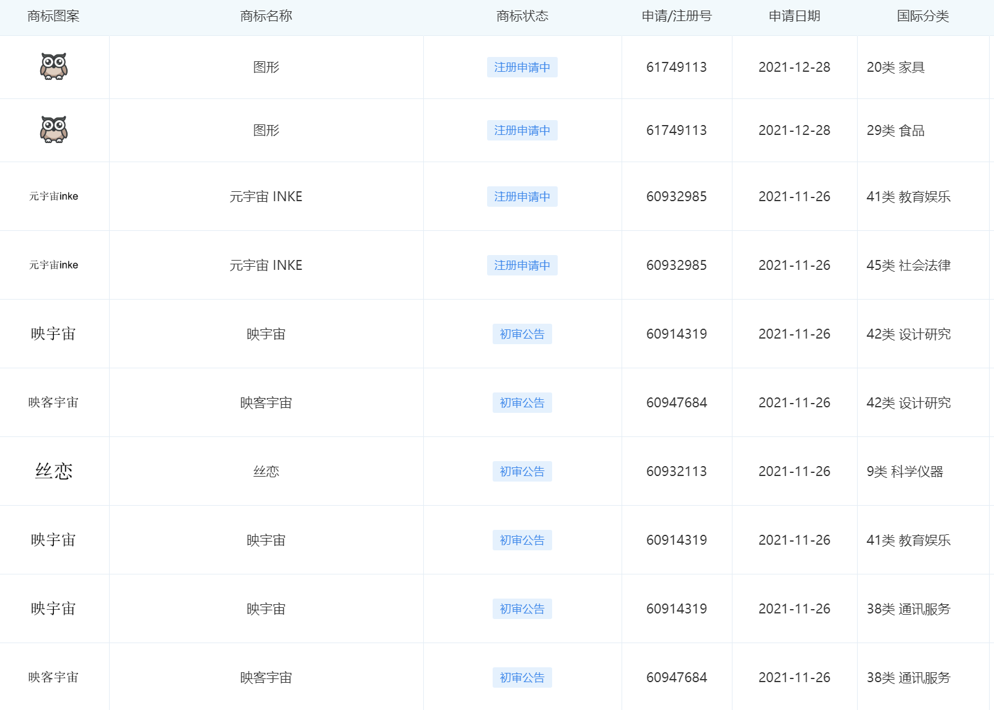Click 注册申请中 status tag in 29类 食品 row
Screen dimensions: 994x710
point(522,130)
